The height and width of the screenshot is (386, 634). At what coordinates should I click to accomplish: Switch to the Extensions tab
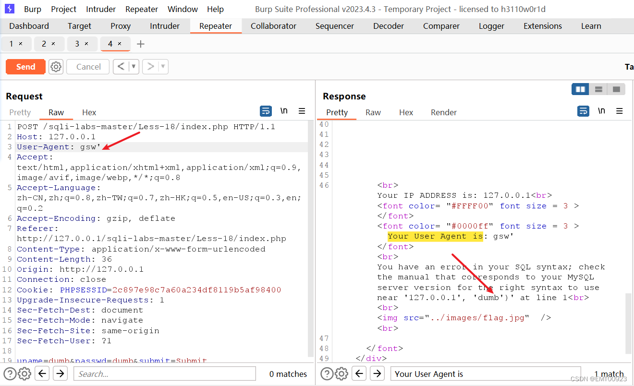[x=543, y=26]
